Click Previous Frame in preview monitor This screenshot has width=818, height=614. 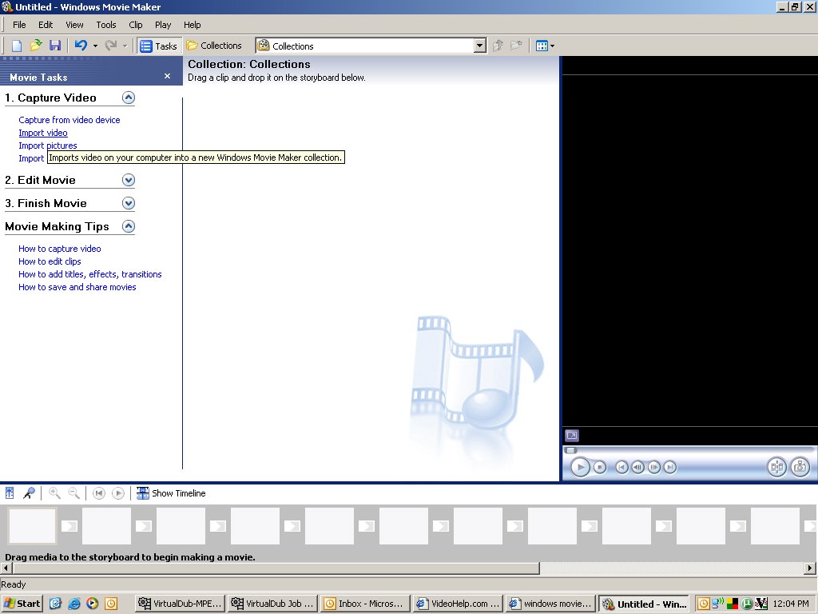click(638, 467)
